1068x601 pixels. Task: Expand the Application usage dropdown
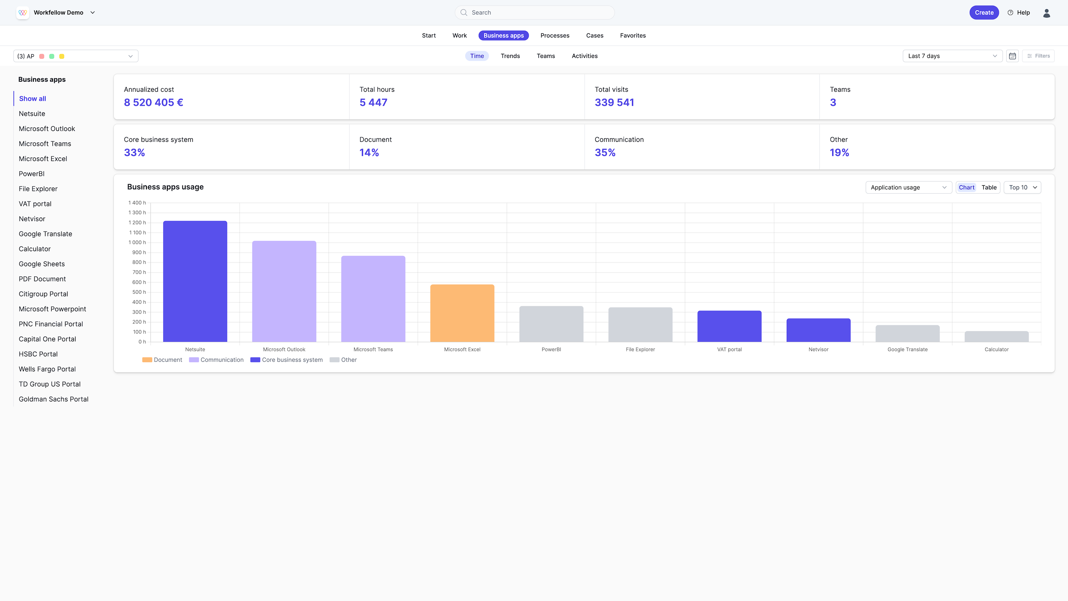tap(909, 187)
